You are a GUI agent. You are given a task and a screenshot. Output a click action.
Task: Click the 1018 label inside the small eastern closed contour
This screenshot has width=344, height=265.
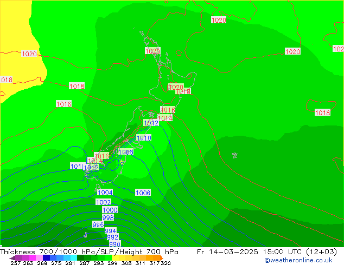point(322,112)
